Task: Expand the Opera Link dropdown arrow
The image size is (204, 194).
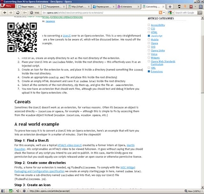Action: [13, 191]
